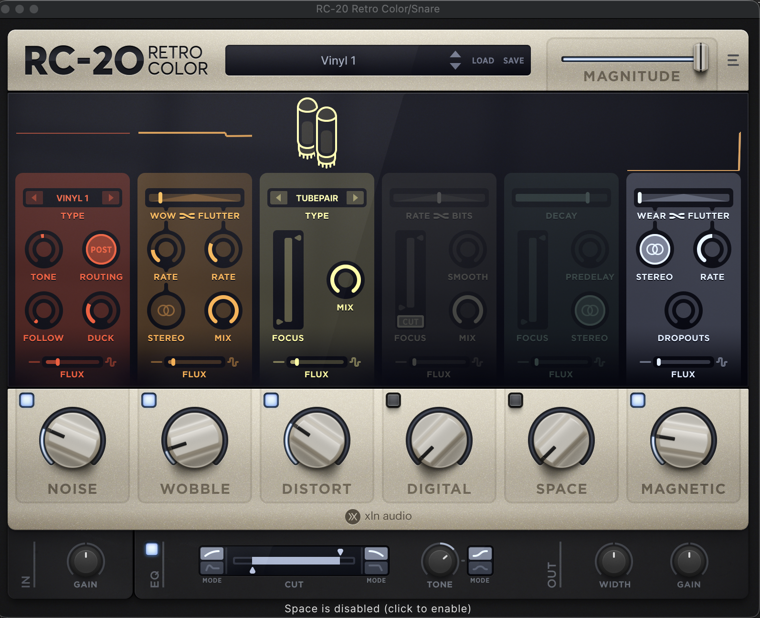Click the xln audio logo

pos(378,516)
